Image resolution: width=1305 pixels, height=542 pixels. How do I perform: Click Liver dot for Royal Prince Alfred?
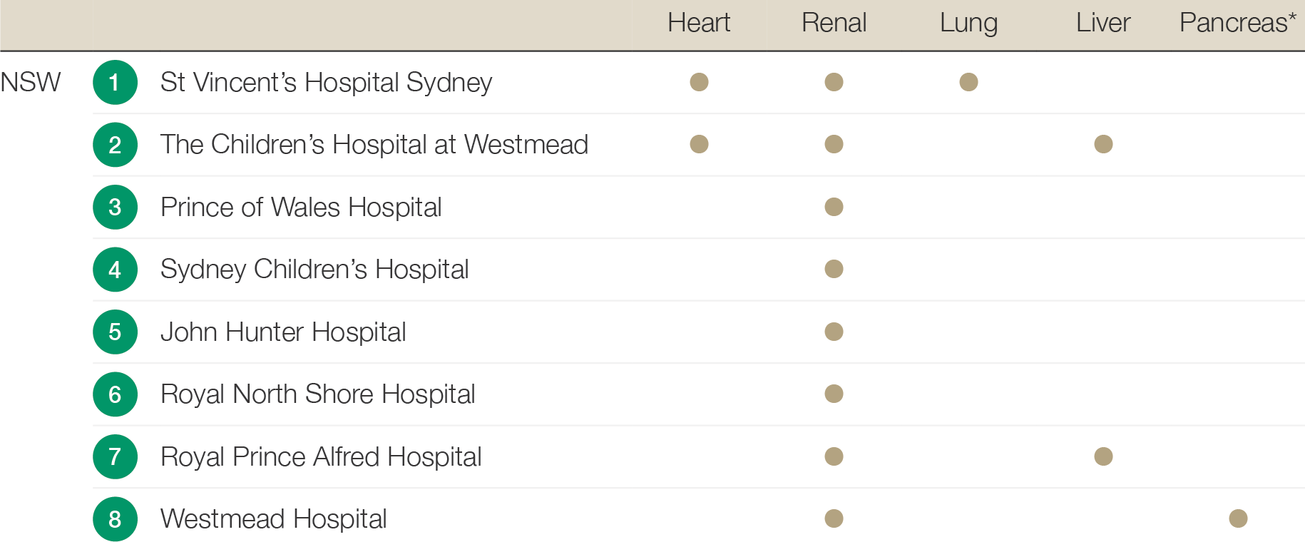tap(1103, 456)
